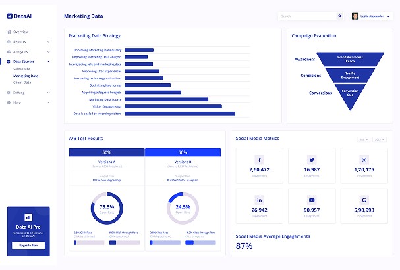Click the Twitter engagement icon

coord(312,160)
